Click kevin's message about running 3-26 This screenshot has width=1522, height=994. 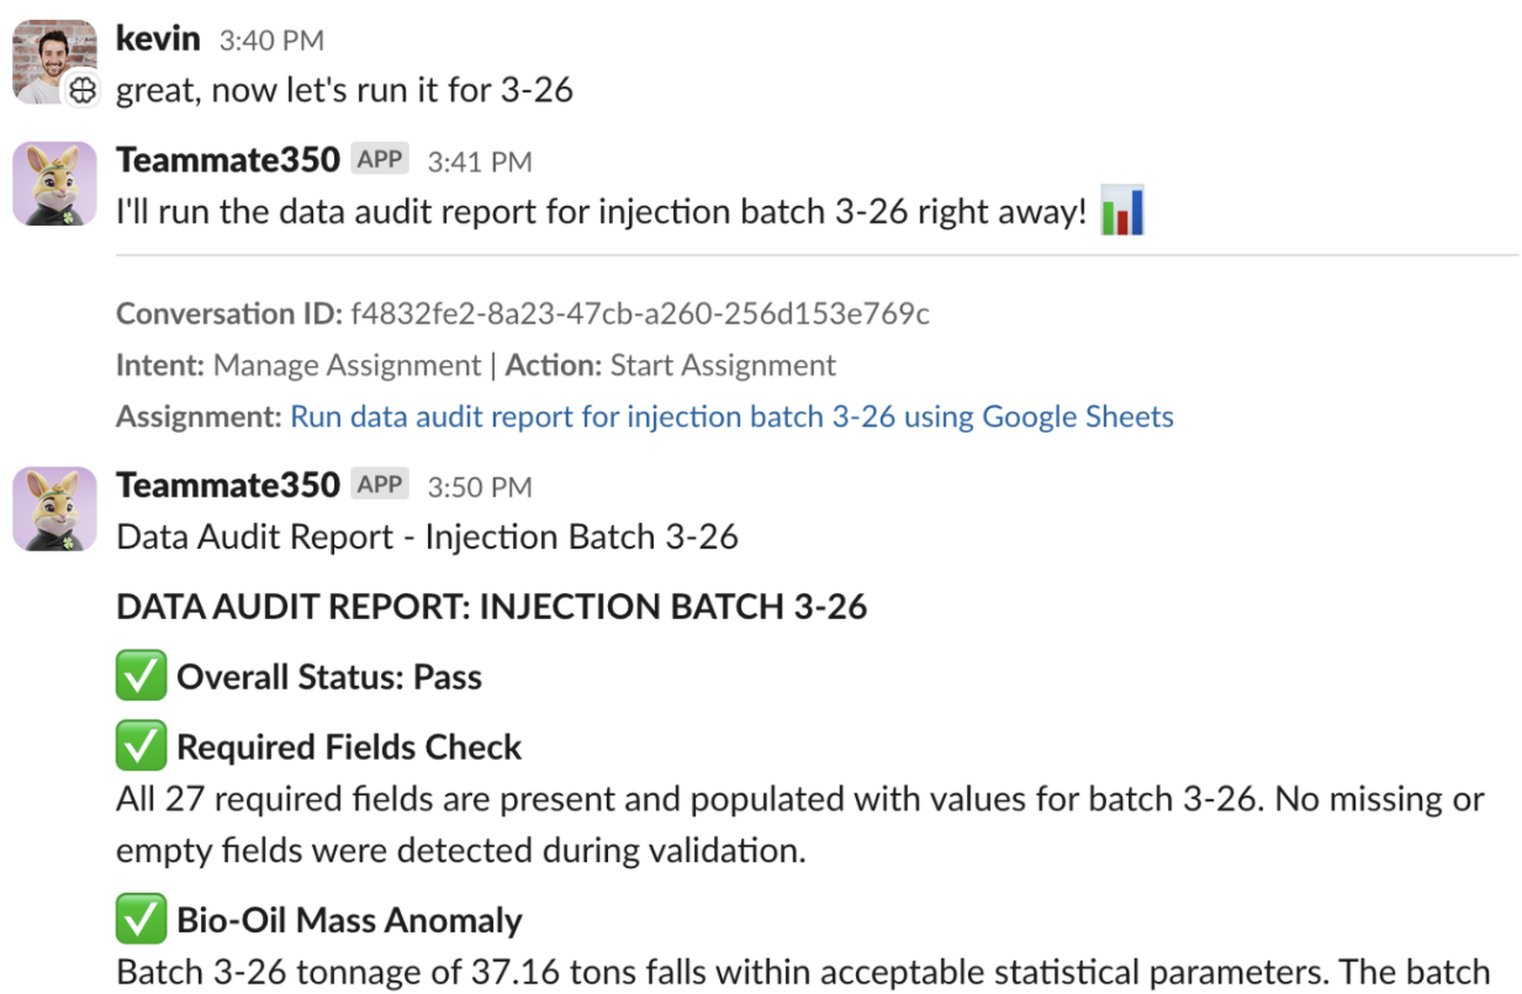pos(344,90)
